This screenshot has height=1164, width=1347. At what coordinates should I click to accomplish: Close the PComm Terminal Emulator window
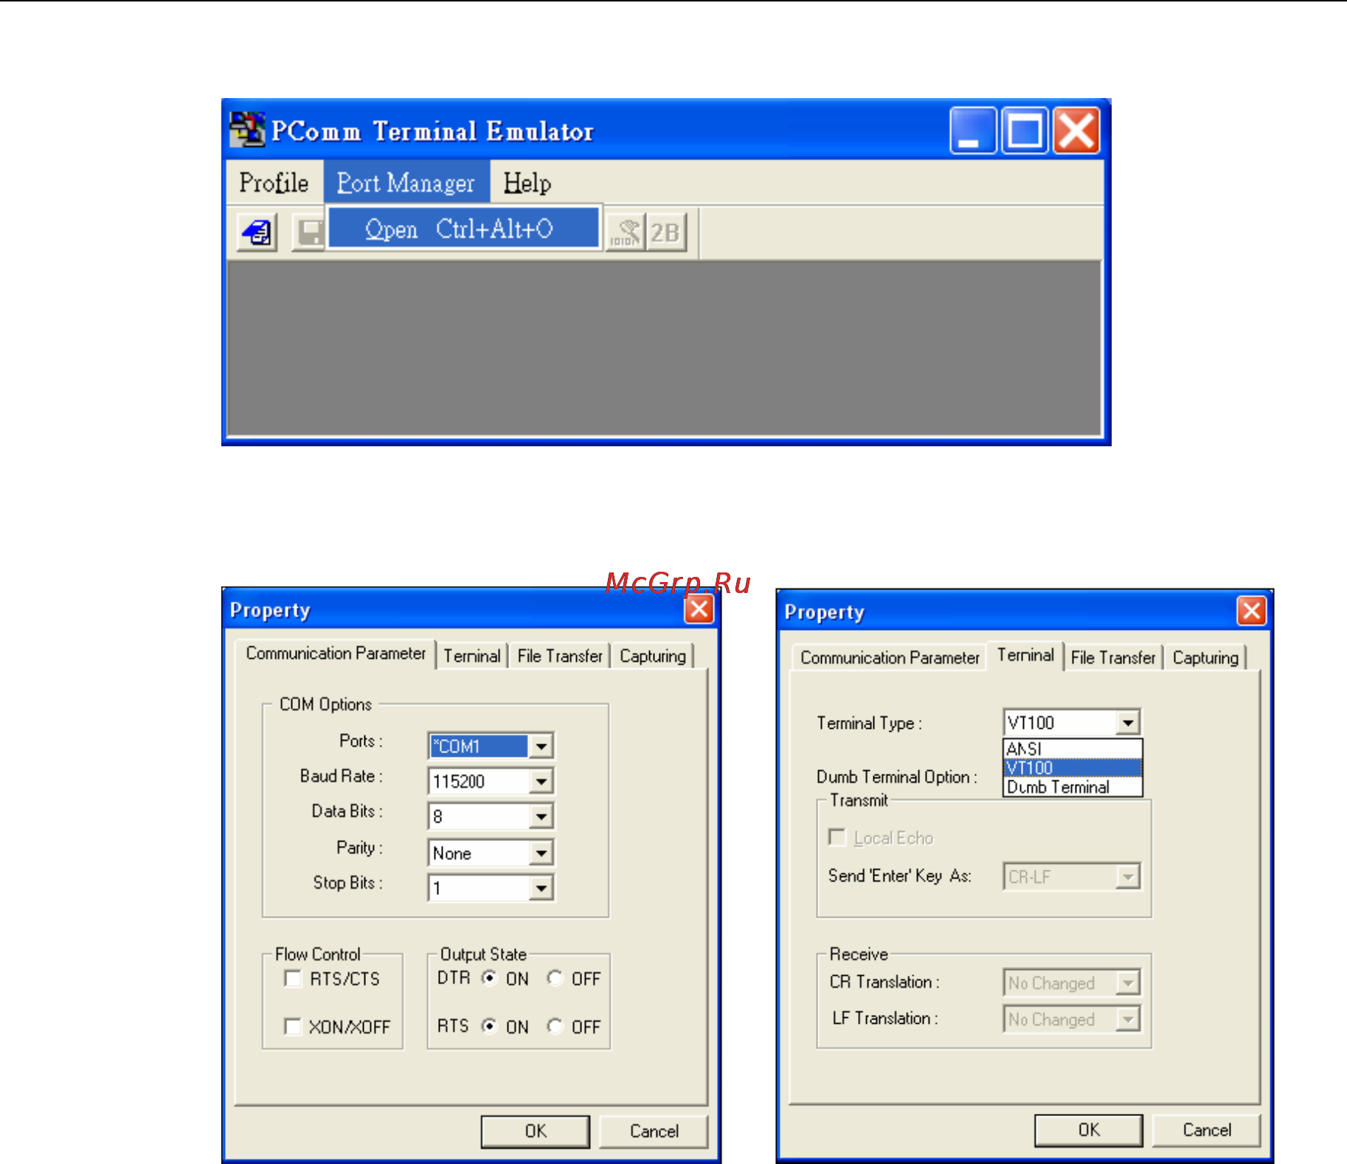pyautogui.click(x=1076, y=131)
